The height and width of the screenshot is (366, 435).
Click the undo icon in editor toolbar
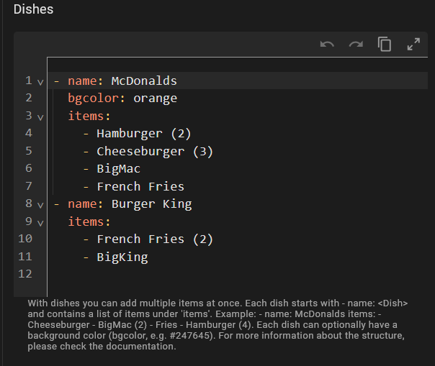click(327, 44)
